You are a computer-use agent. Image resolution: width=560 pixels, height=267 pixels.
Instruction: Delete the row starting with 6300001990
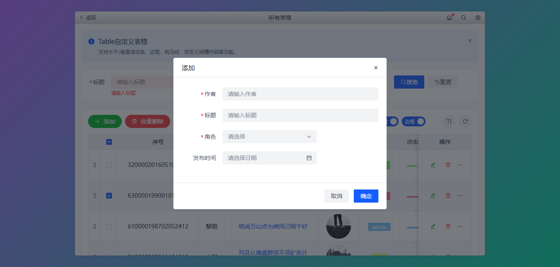[448, 196]
